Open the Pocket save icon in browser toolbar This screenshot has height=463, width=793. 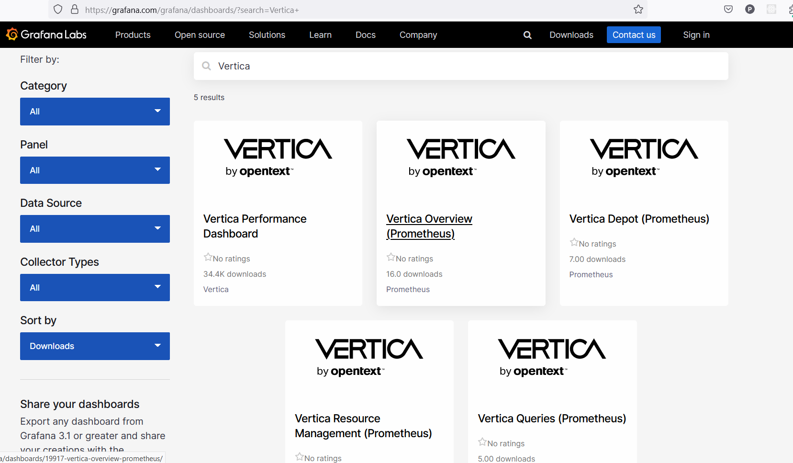(728, 9)
